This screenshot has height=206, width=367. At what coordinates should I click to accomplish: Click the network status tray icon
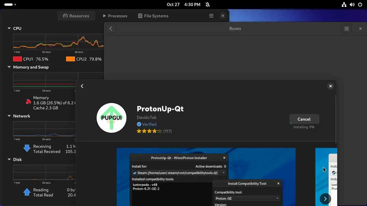point(344,5)
